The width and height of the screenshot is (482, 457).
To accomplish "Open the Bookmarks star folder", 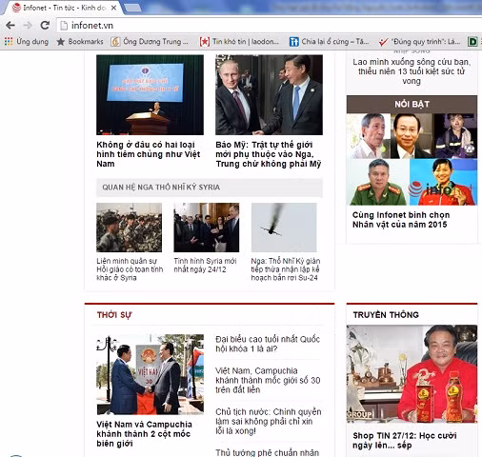I will pos(80,42).
